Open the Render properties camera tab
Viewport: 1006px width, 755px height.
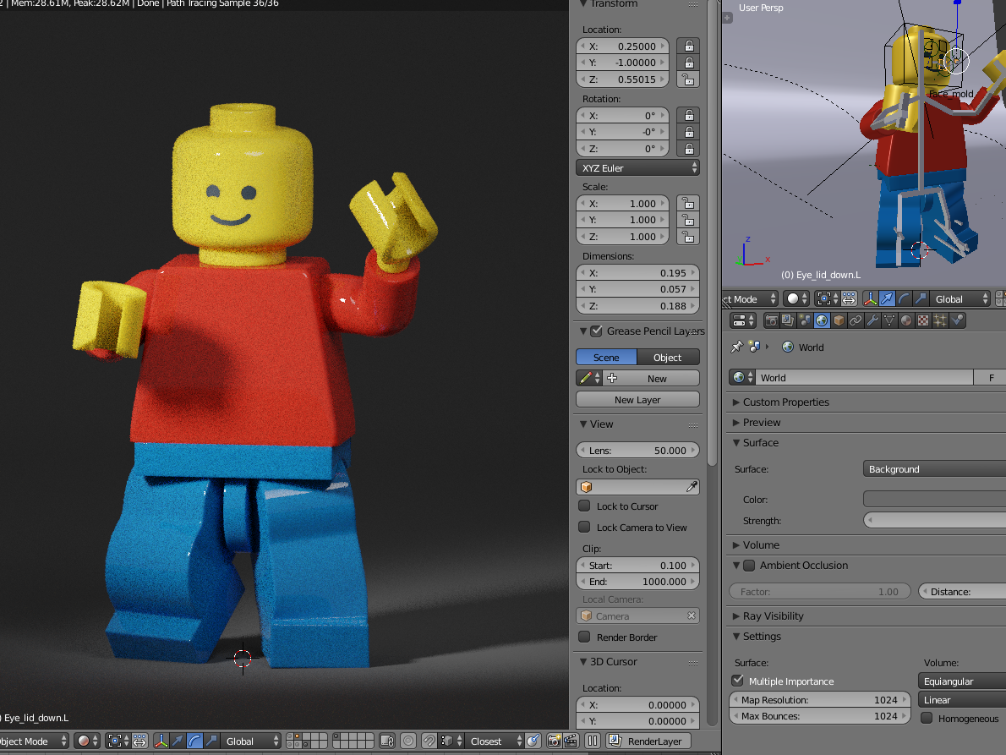coord(771,320)
